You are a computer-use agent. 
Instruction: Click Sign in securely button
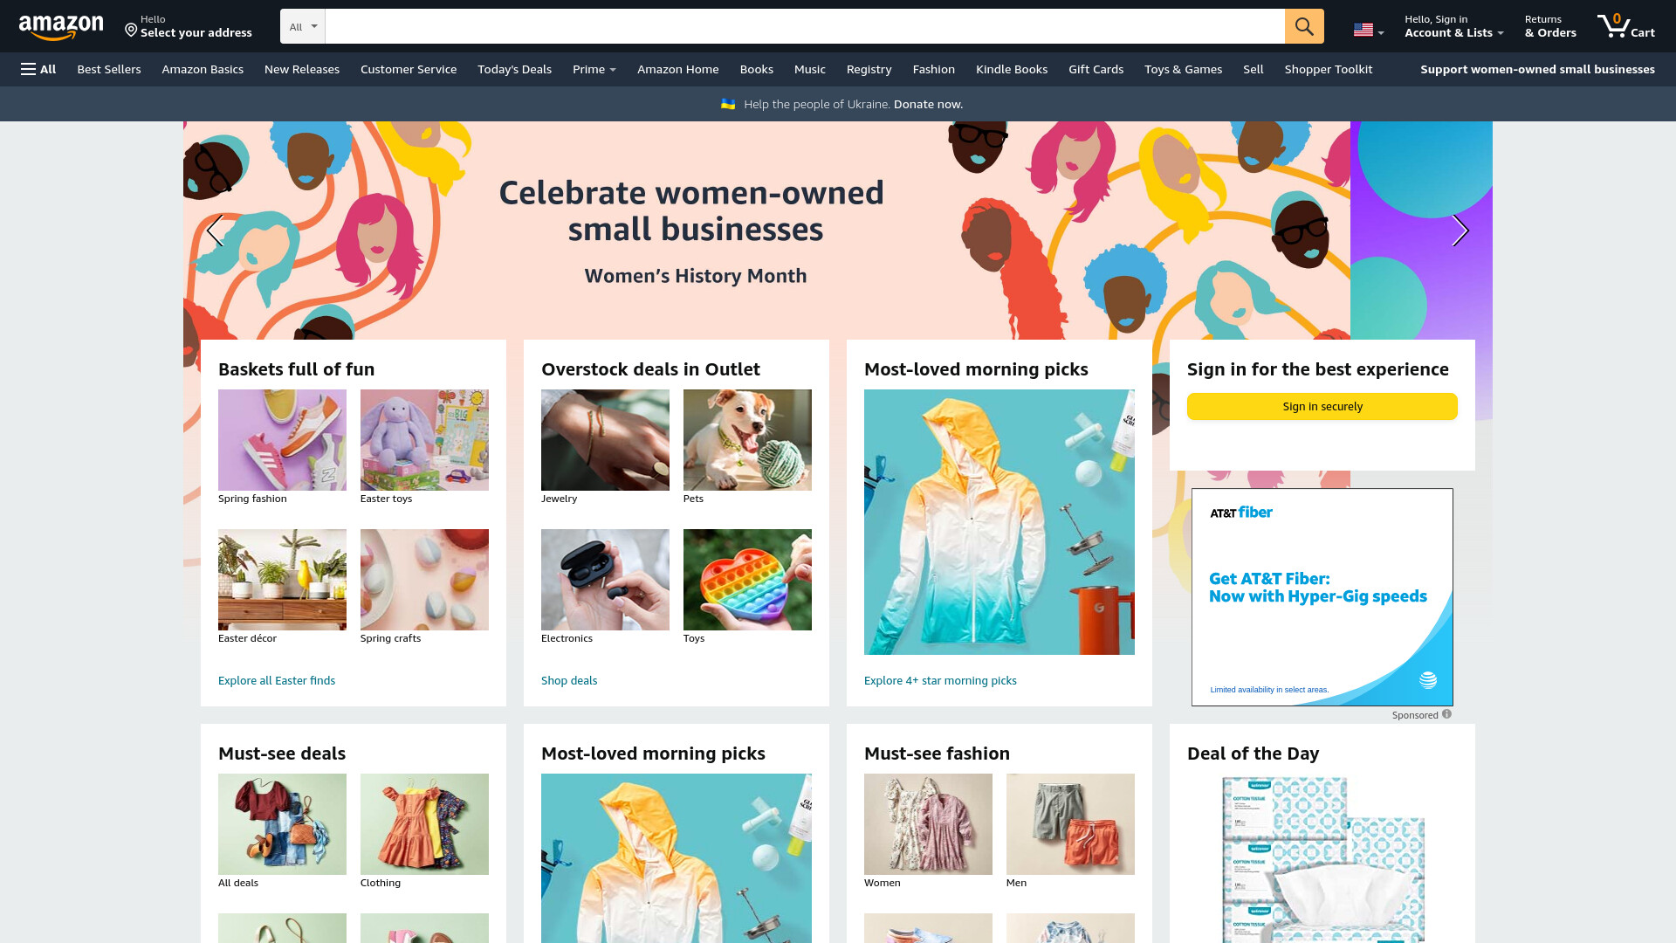(x=1322, y=406)
